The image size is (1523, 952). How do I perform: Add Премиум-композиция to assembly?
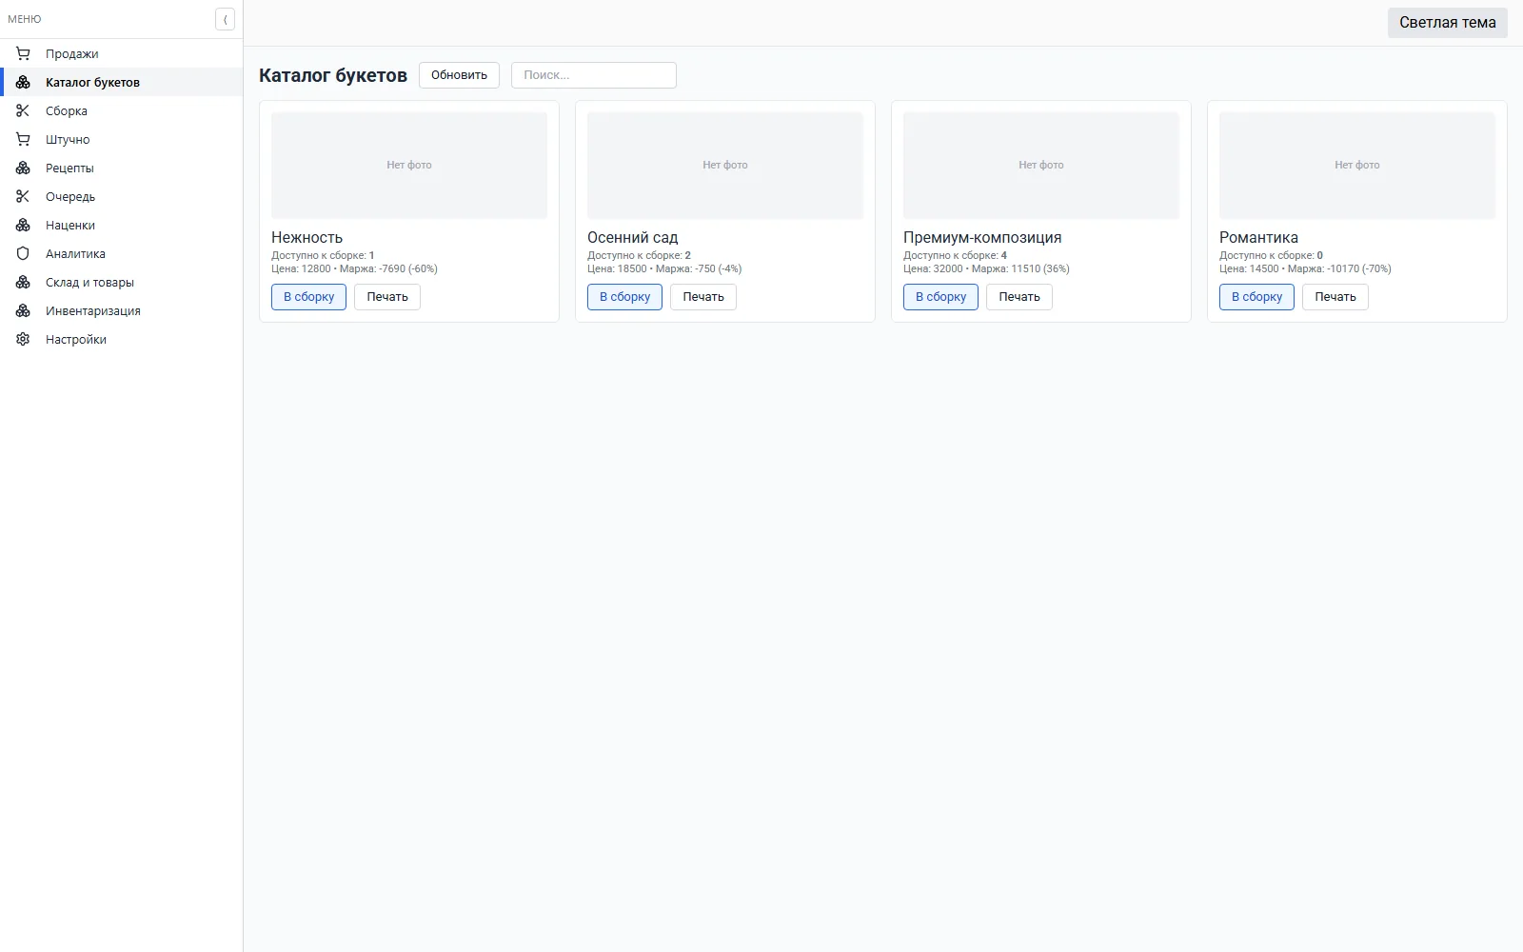(x=940, y=297)
